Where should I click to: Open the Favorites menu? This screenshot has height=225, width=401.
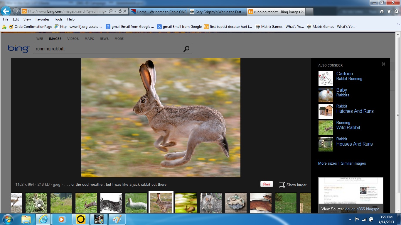click(42, 19)
